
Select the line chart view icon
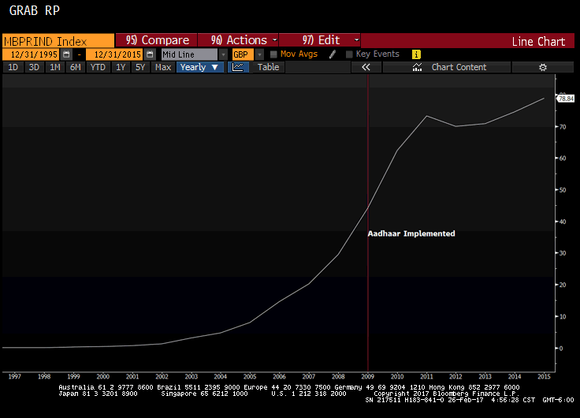(x=238, y=67)
